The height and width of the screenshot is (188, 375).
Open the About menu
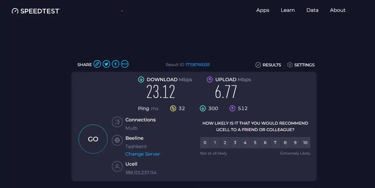click(338, 10)
